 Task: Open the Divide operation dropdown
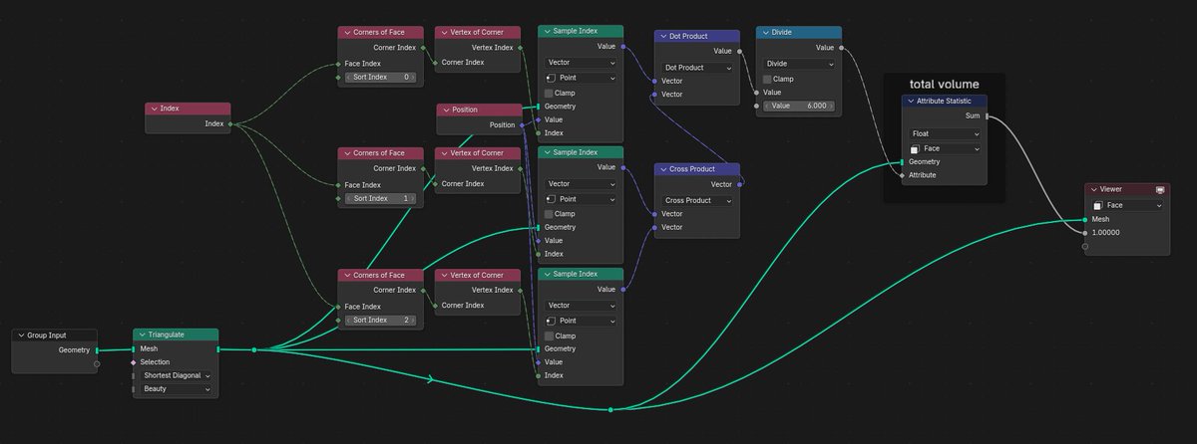pos(799,63)
